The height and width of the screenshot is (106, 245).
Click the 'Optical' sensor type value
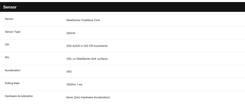point(71,33)
